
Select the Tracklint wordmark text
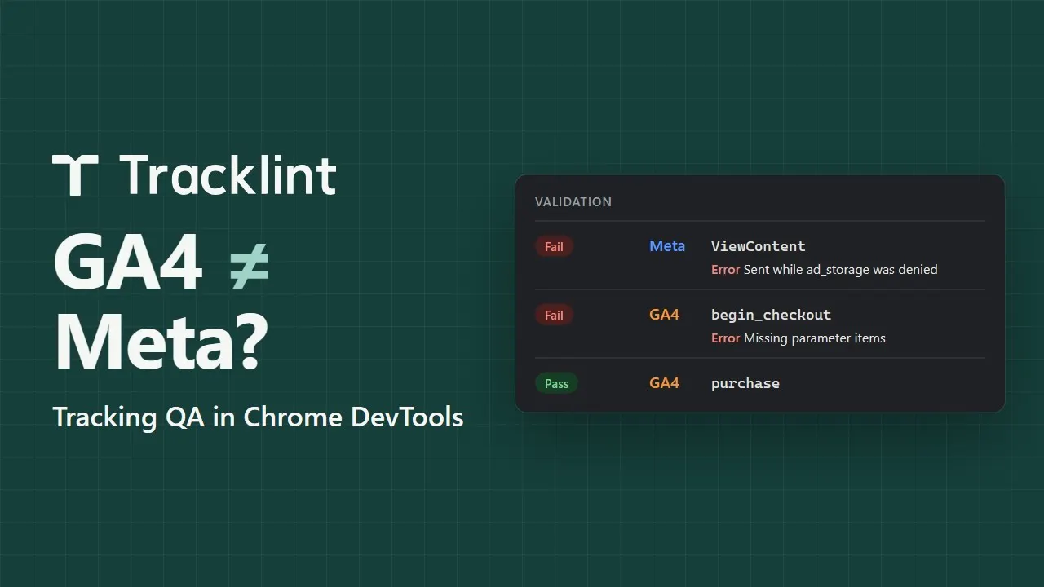click(x=228, y=174)
